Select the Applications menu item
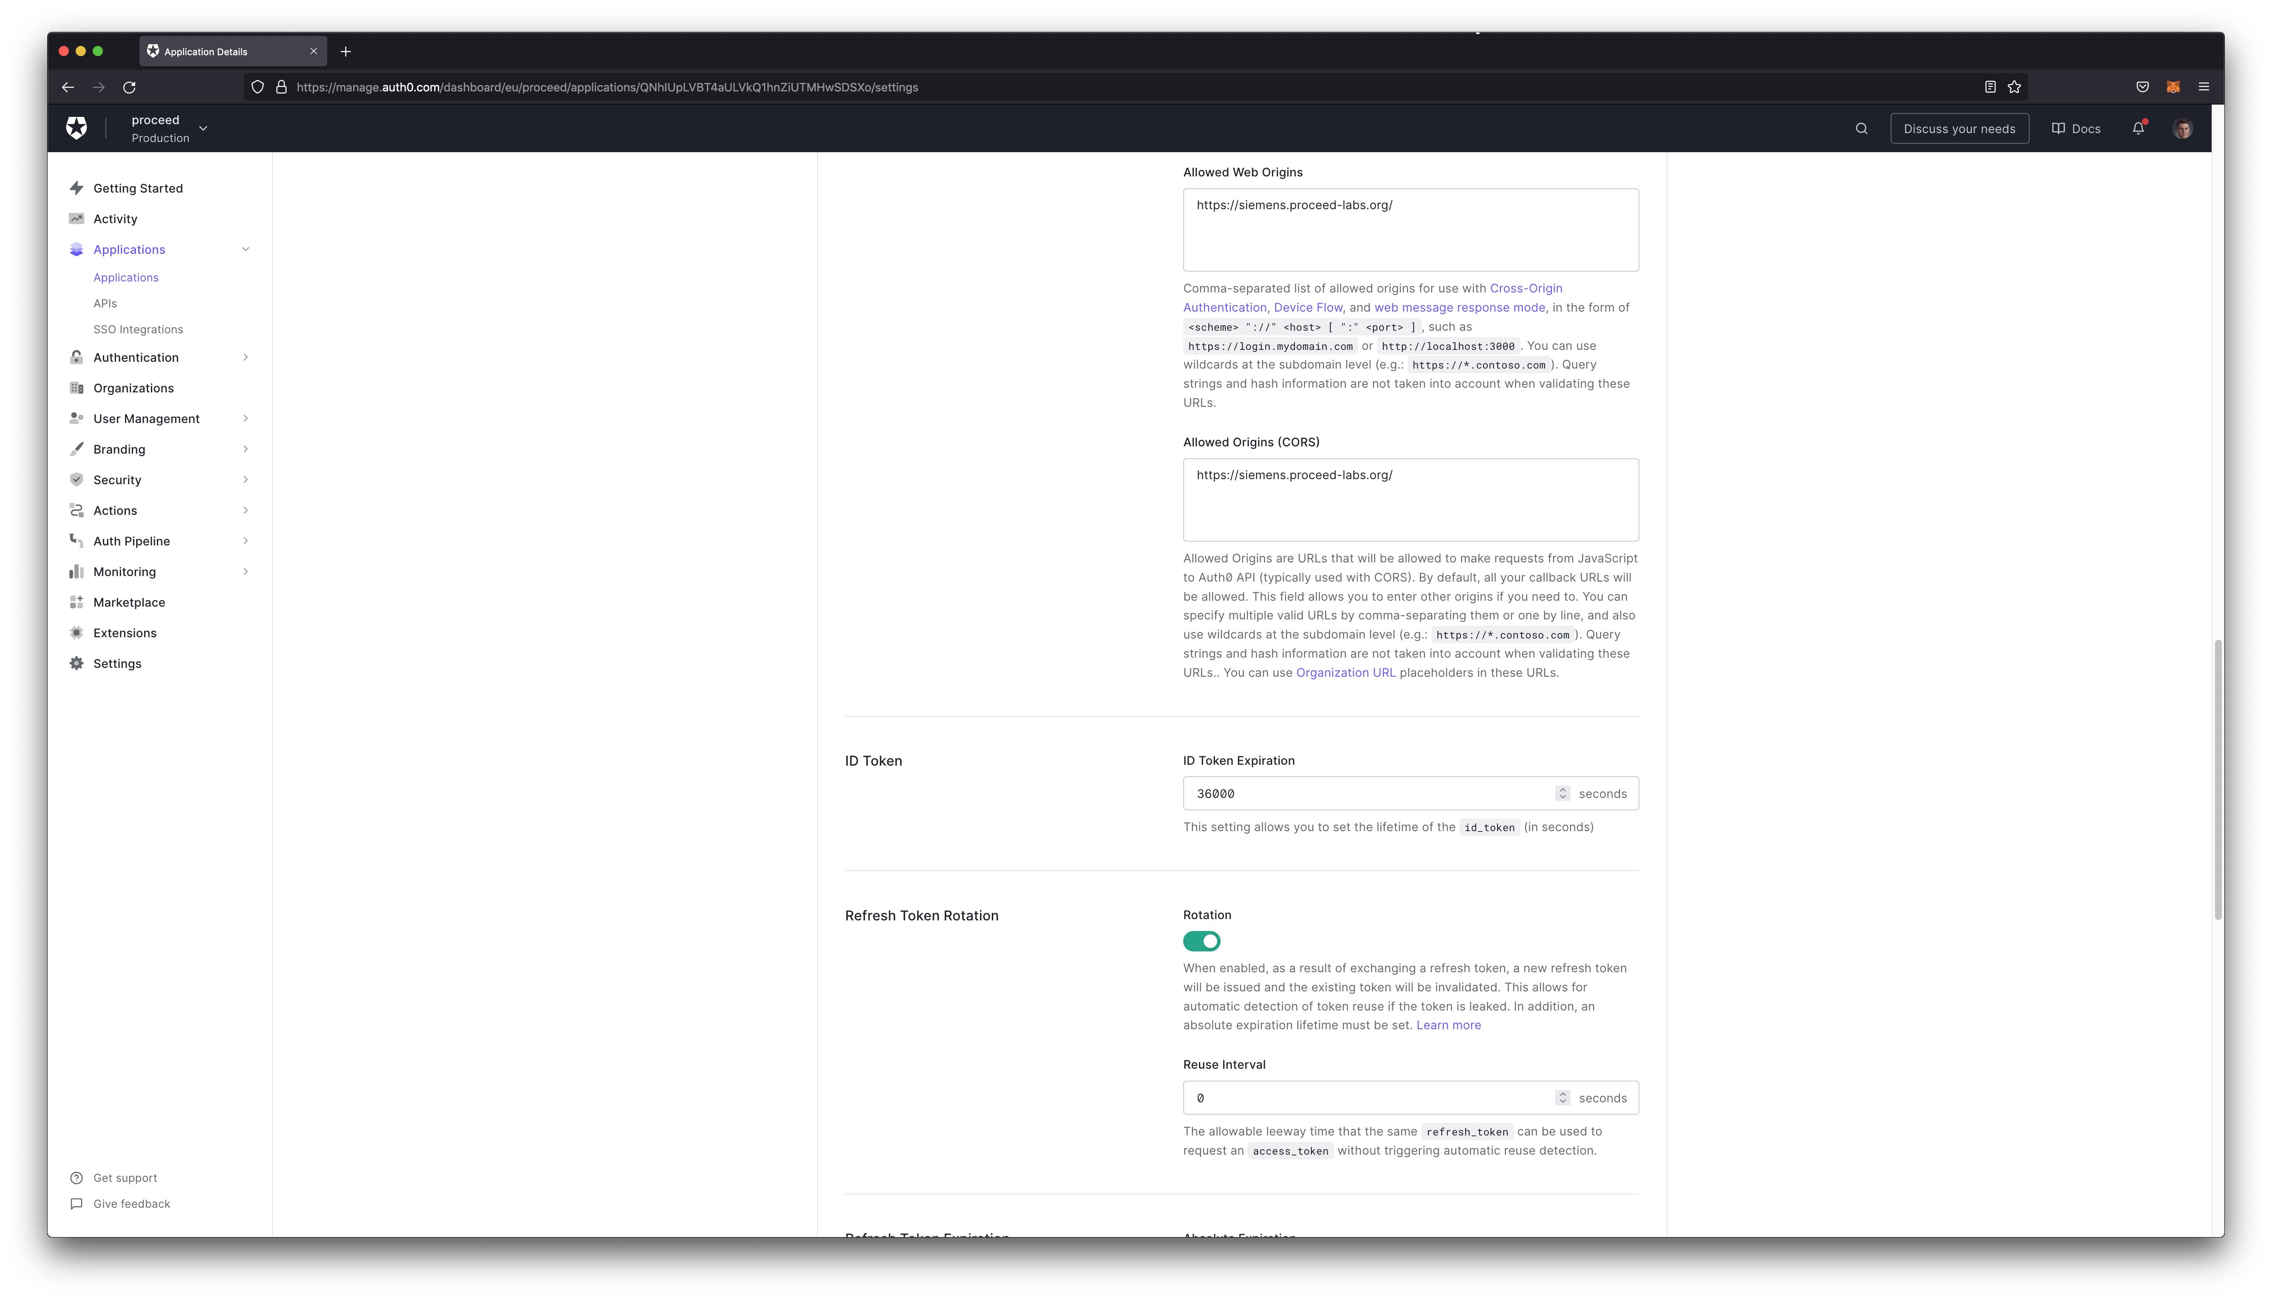Screen dimensions: 2272x1300 (x=130, y=248)
